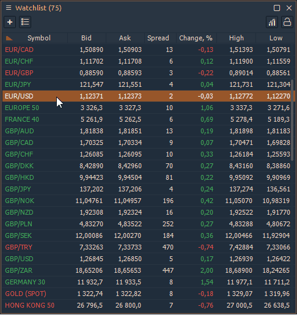Sort by the Bid column header

pos(86,38)
